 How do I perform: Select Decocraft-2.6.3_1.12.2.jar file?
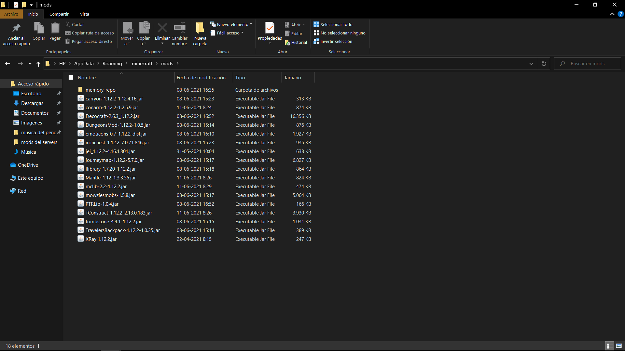112,116
